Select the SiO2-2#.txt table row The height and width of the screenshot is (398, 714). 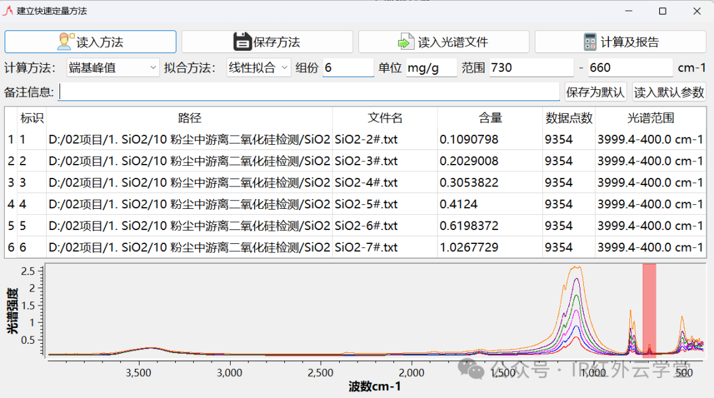pyautogui.click(x=264, y=138)
